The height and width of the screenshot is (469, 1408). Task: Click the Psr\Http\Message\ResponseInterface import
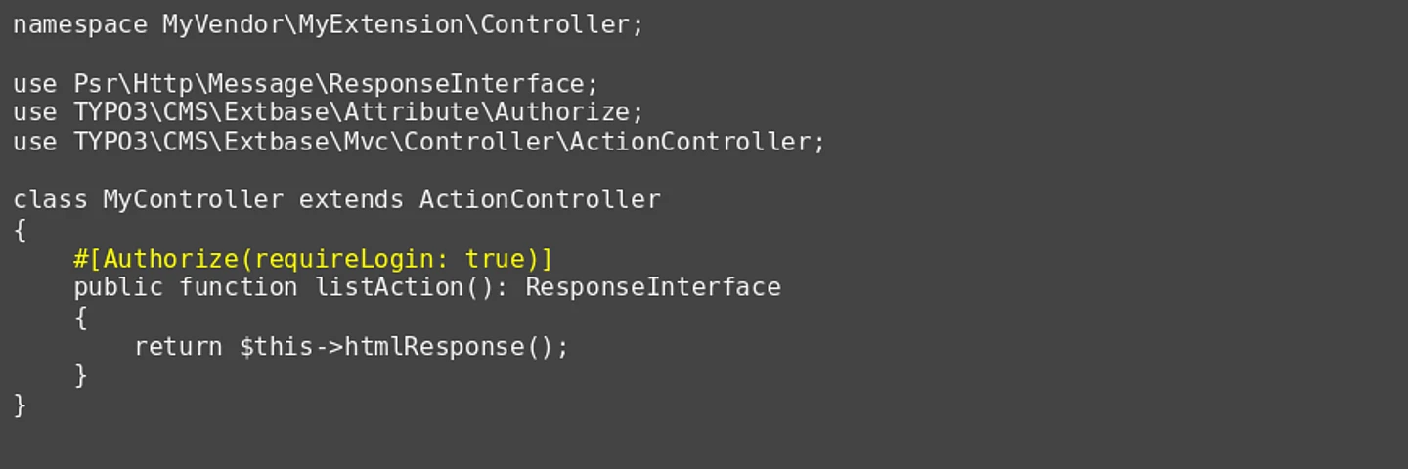[x=329, y=83]
